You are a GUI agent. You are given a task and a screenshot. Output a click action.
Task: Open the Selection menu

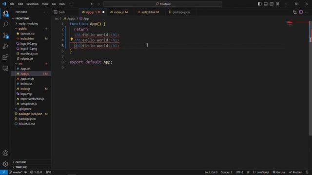(33, 4)
